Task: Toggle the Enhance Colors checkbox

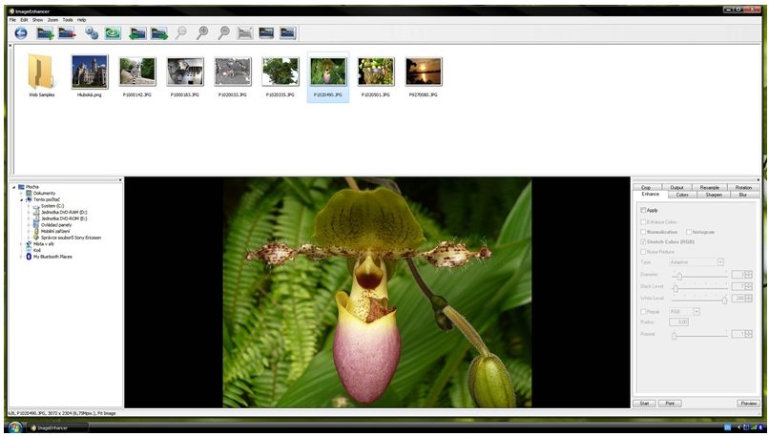Action: point(643,222)
